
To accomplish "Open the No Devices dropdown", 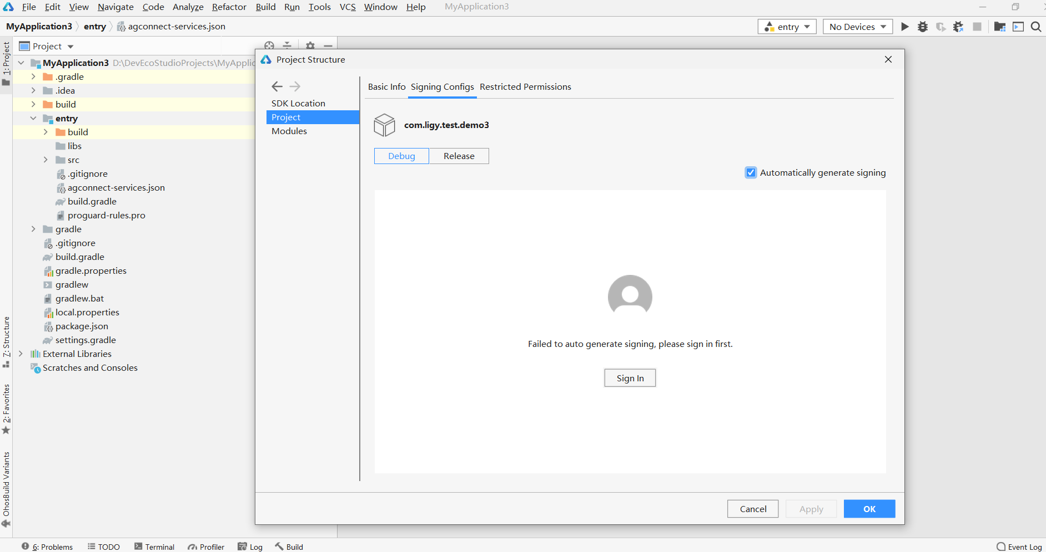I will pos(858,27).
